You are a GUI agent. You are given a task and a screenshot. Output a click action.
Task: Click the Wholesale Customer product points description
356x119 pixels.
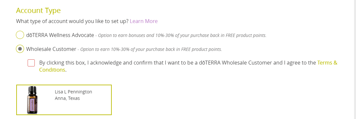pos(151,49)
